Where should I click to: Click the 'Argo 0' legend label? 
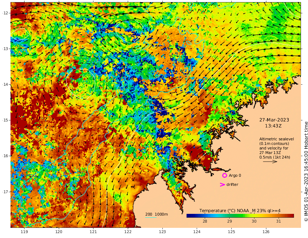click(x=235, y=175)
